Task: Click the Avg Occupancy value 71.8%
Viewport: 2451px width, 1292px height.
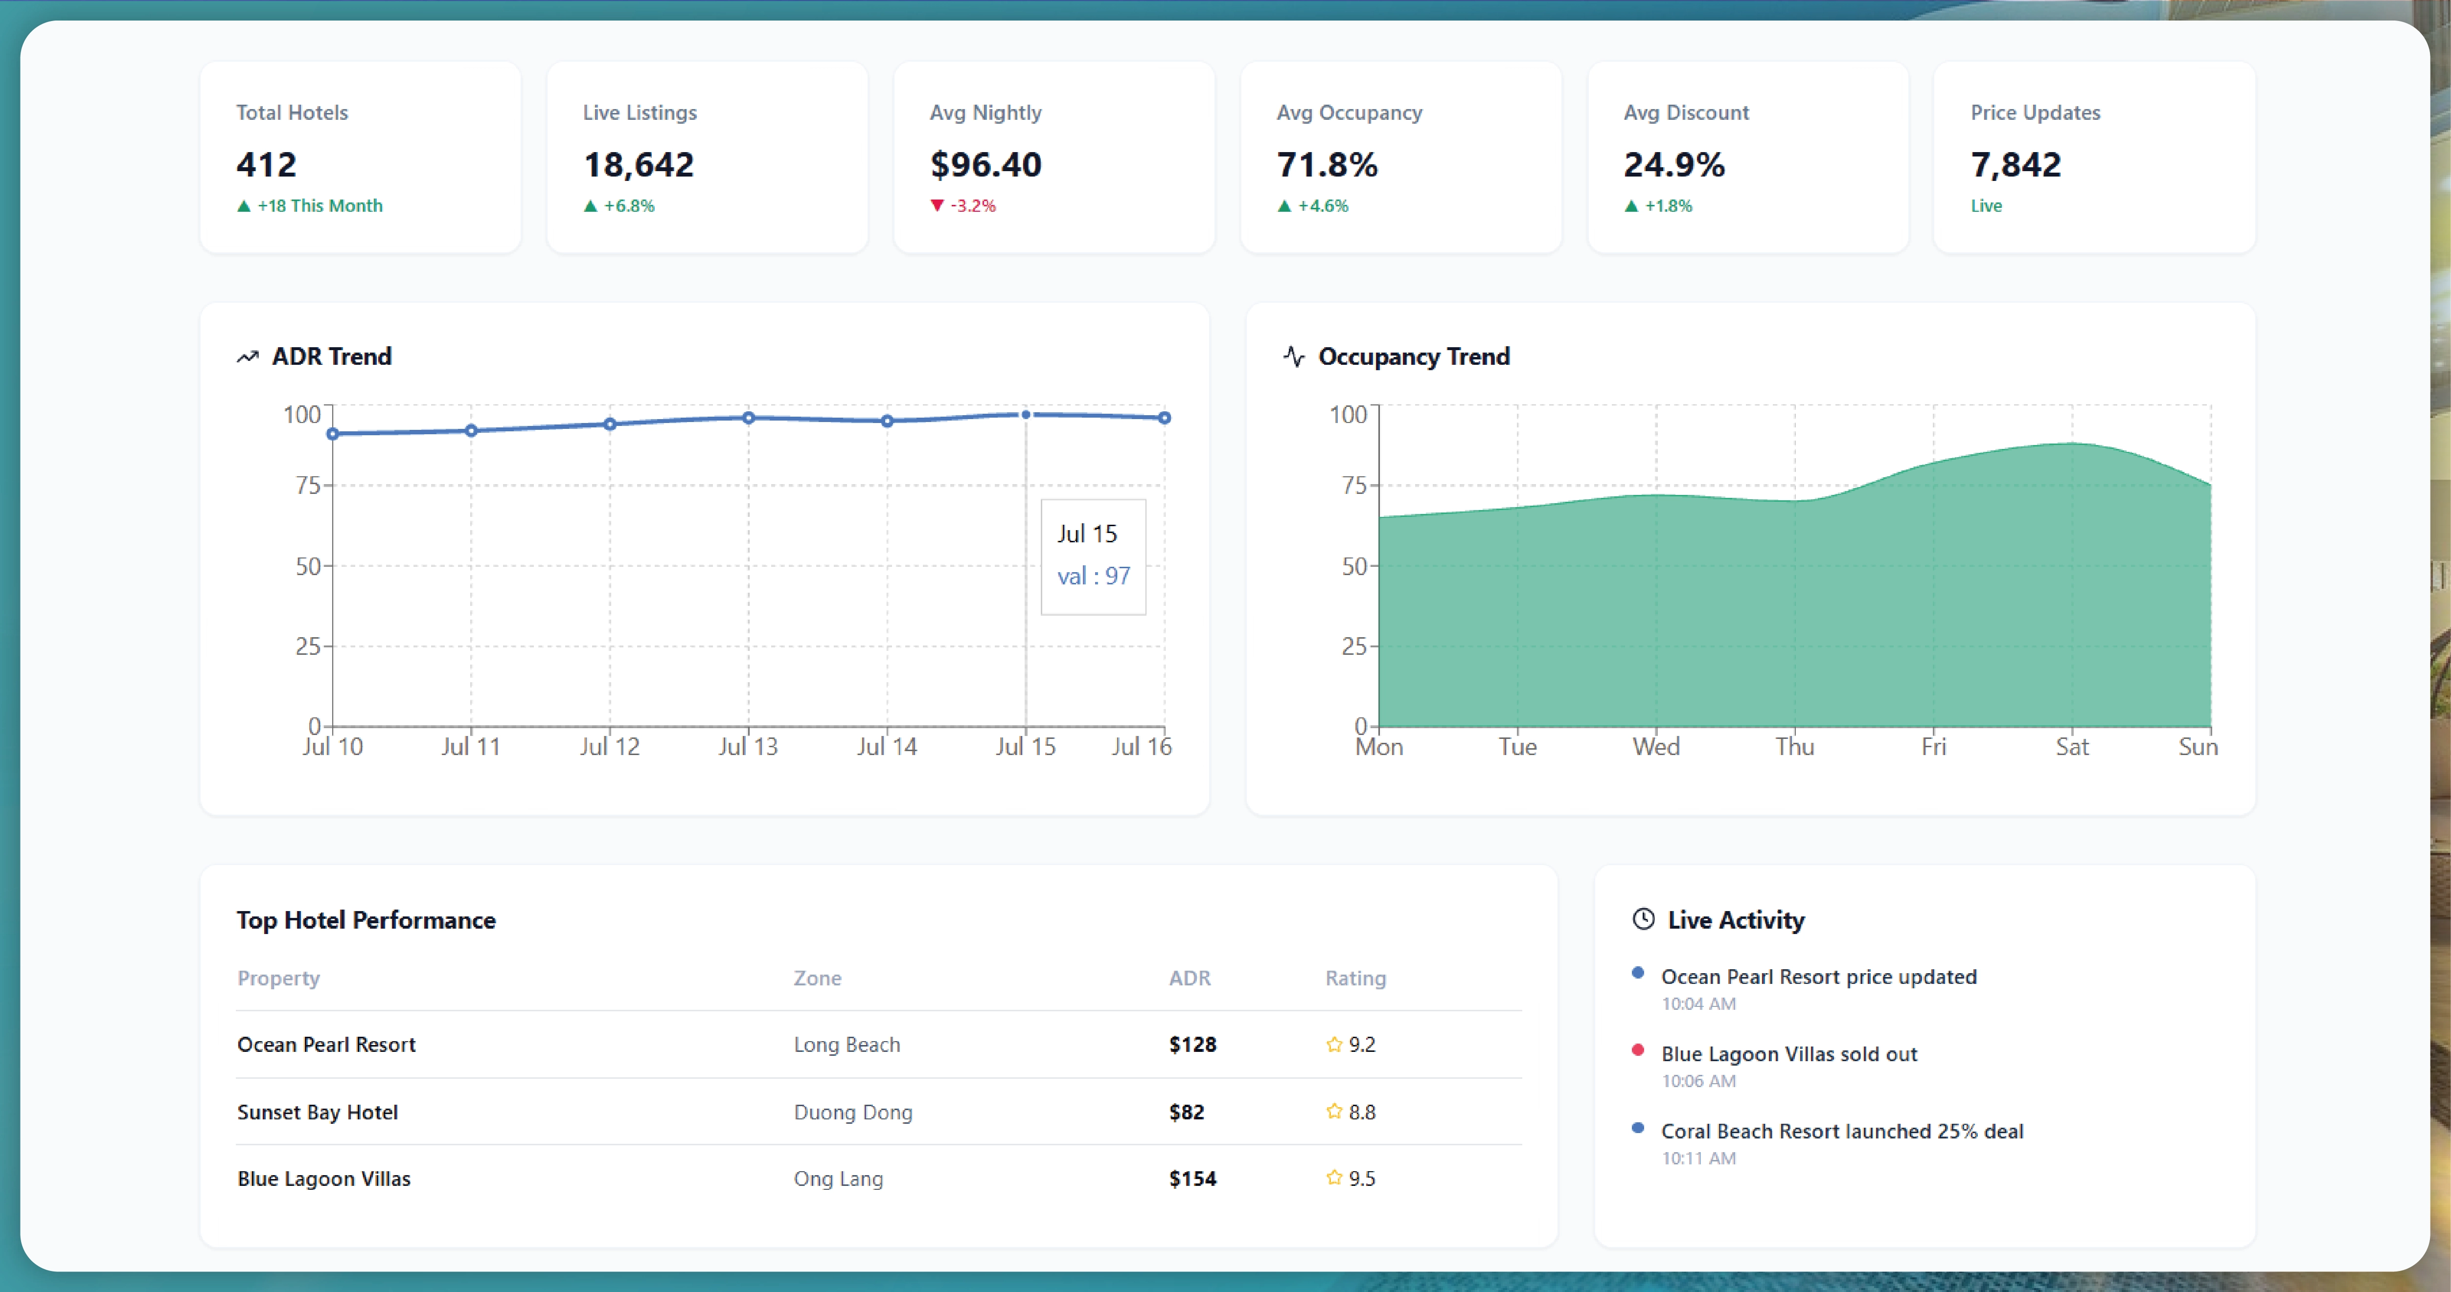Action: pyautogui.click(x=1328, y=164)
